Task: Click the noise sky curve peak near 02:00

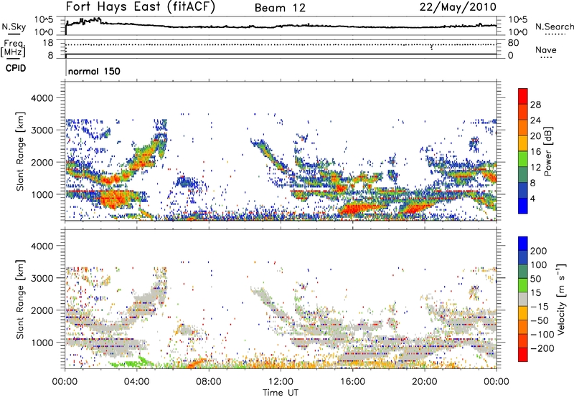Action: click(96, 19)
